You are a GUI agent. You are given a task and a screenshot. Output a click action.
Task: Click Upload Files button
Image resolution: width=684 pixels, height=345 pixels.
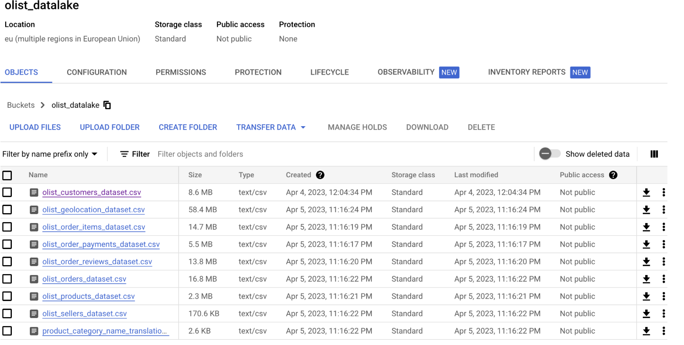coord(35,127)
